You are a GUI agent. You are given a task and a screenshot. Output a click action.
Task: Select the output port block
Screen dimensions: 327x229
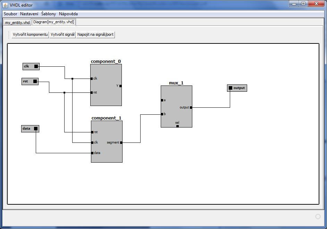pos(237,88)
